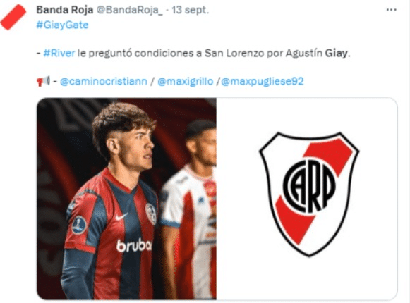Click the brubank sponsor logo on shirt
The width and height of the screenshot is (410, 303).
(x=134, y=245)
